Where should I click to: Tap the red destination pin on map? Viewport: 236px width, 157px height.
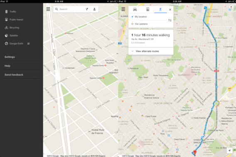195,152
